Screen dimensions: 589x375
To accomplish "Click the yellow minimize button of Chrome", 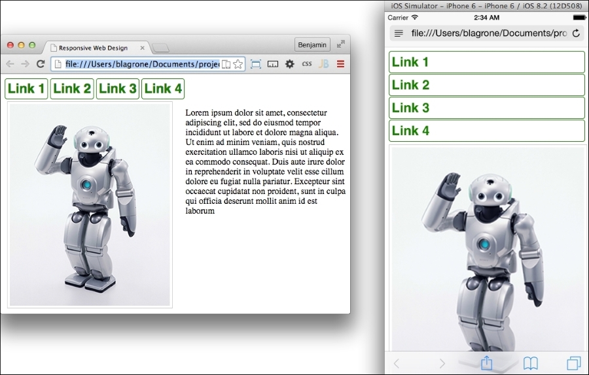I will (x=22, y=45).
